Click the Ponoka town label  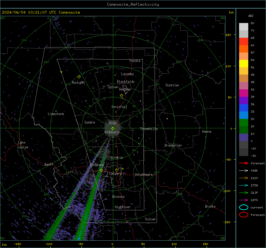point(135,61)
